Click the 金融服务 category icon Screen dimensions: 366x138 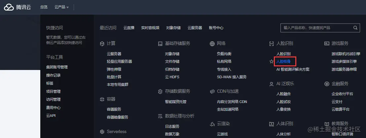coord(327,84)
